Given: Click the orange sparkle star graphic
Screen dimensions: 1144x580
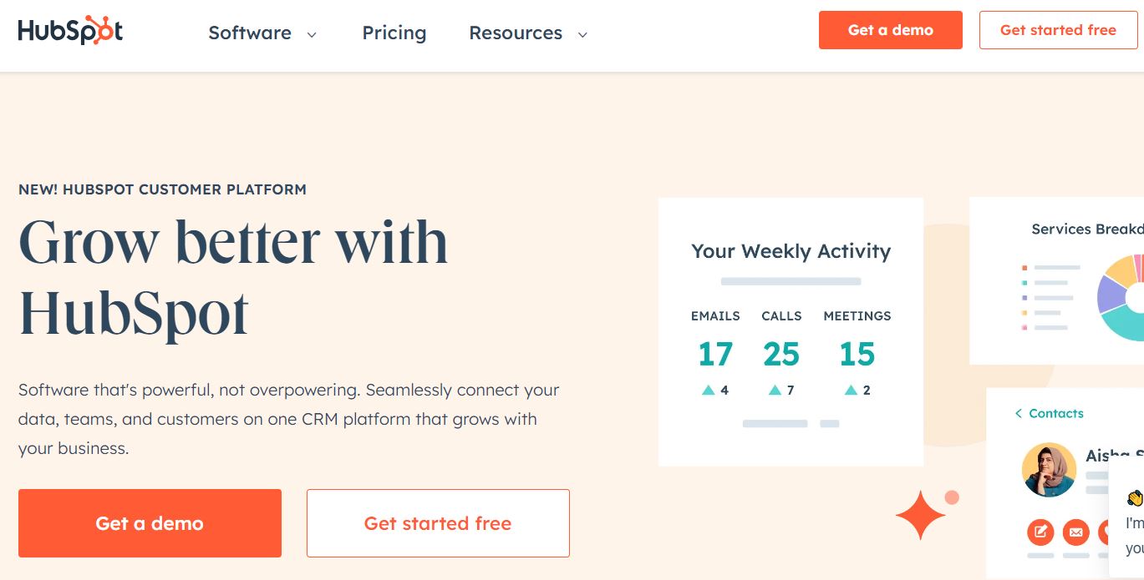Looking at the screenshot, I should coord(920,516).
